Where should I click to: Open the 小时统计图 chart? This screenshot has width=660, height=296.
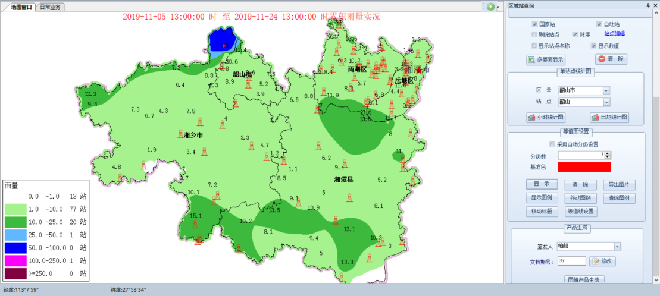pyautogui.click(x=545, y=117)
